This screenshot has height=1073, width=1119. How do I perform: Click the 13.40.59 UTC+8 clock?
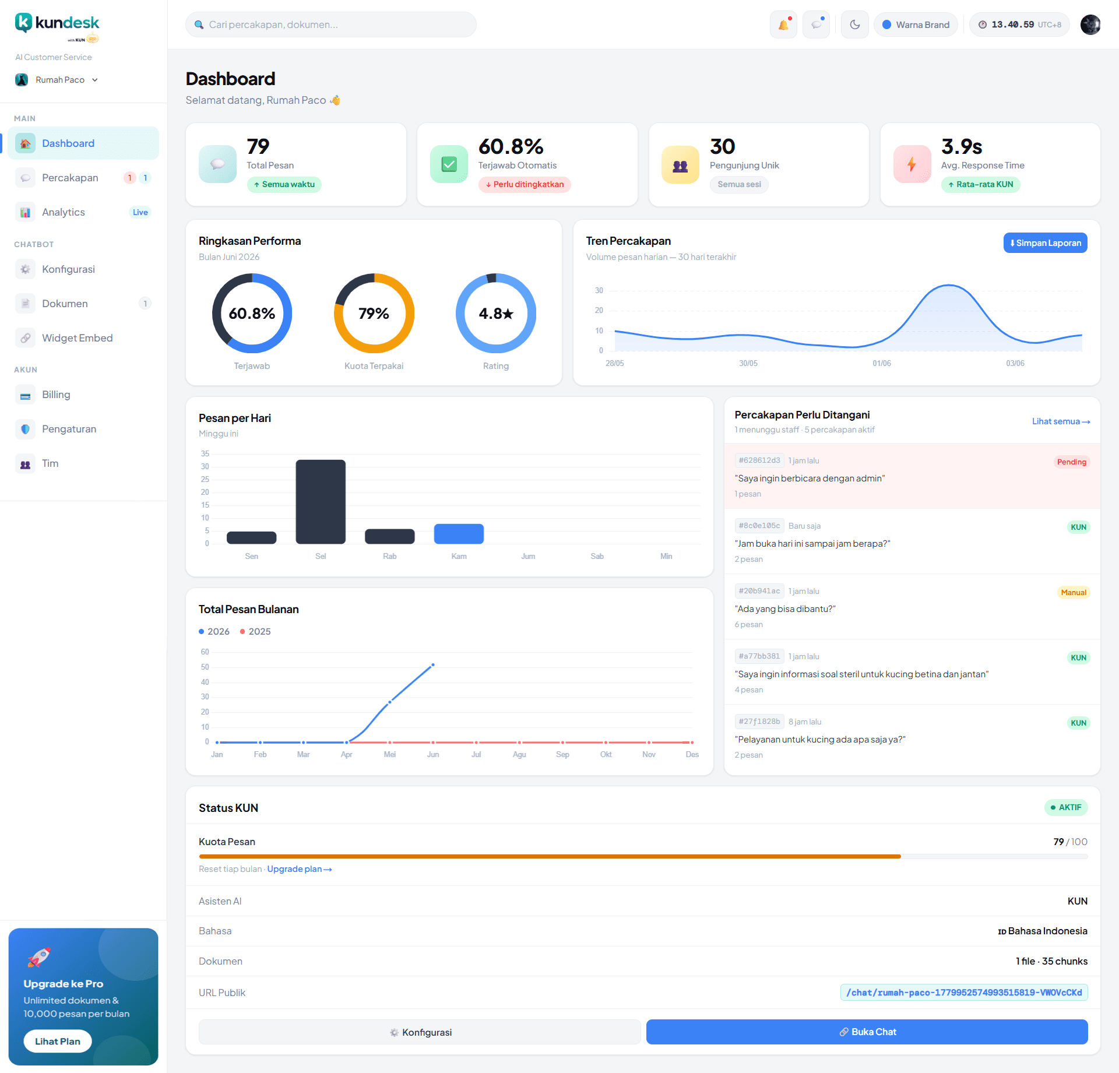click(1019, 24)
